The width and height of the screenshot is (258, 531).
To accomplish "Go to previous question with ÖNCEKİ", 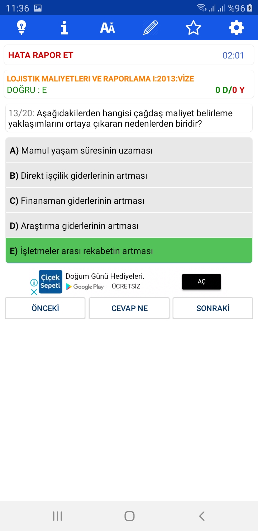I will tap(45, 308).
